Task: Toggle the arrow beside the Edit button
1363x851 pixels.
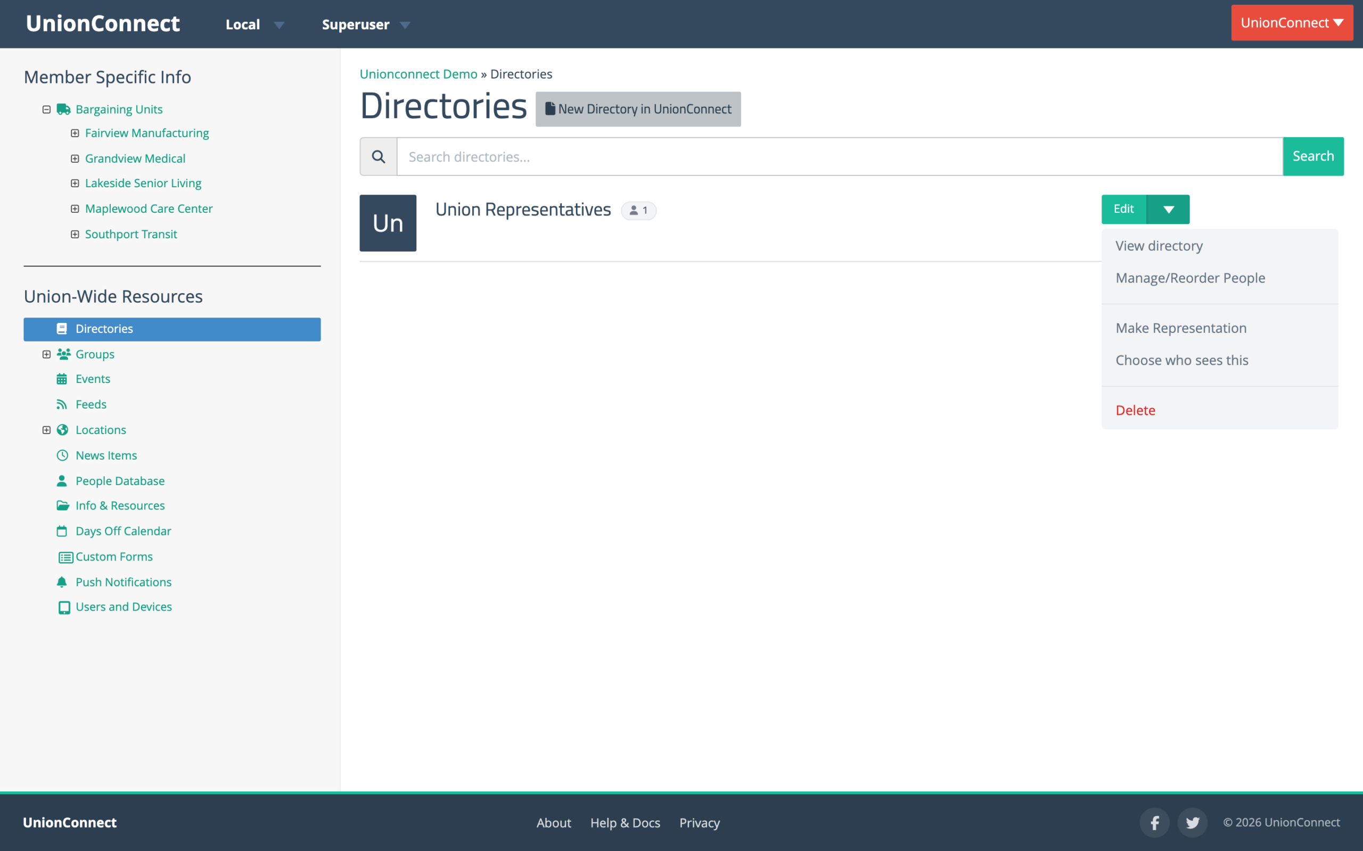Action: (1168, 210)
